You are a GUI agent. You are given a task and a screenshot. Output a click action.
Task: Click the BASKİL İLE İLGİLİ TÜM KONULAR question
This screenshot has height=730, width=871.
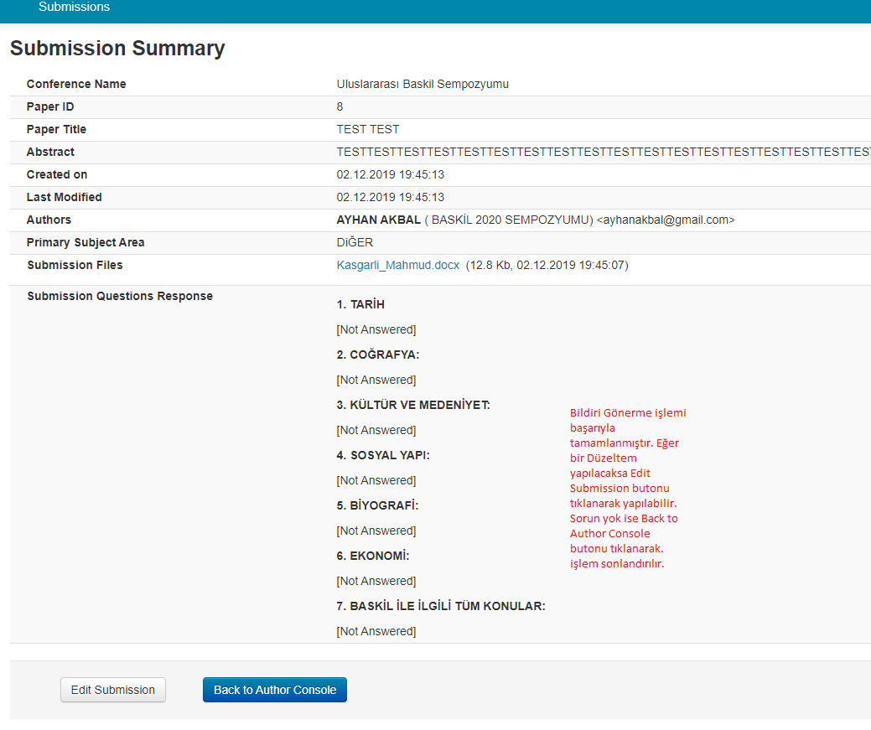point(440,607)
